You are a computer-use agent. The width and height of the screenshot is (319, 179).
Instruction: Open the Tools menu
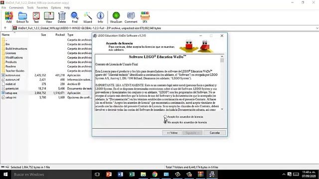[x=30, y=7]
